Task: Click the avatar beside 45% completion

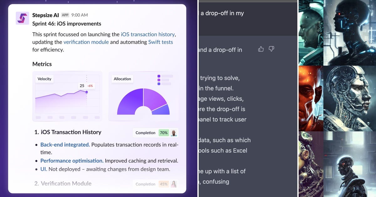Action: 174,184
